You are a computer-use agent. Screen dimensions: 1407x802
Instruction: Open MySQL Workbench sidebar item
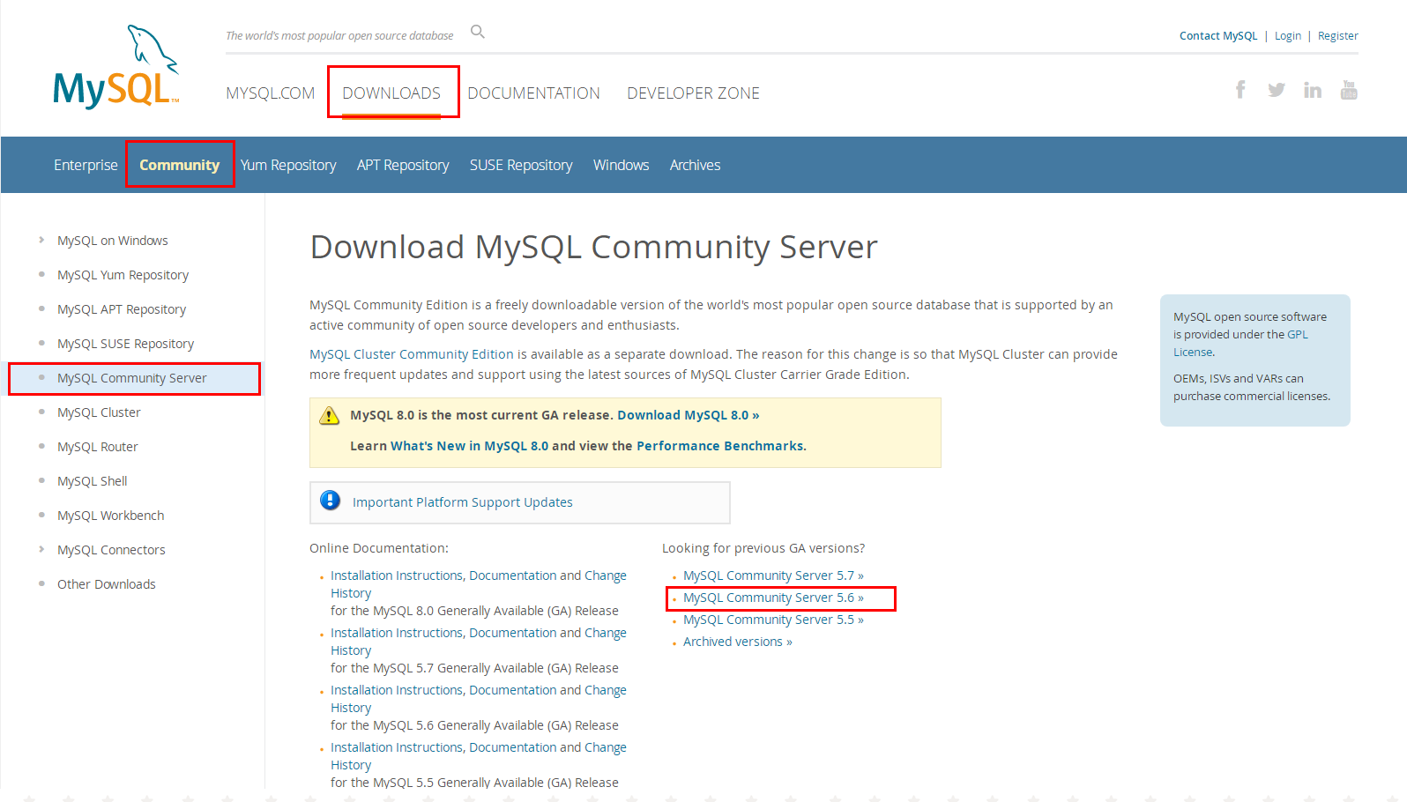tap(111, 516)
